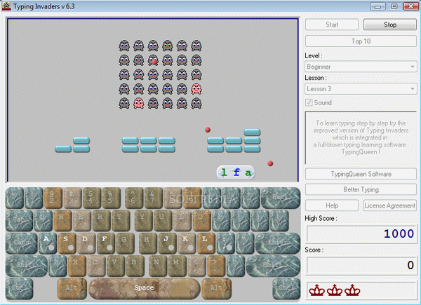Viewport: 421px width, 305px height.
Task: Click the T key on virtual keyboard
Action: (x=120, y=220)
